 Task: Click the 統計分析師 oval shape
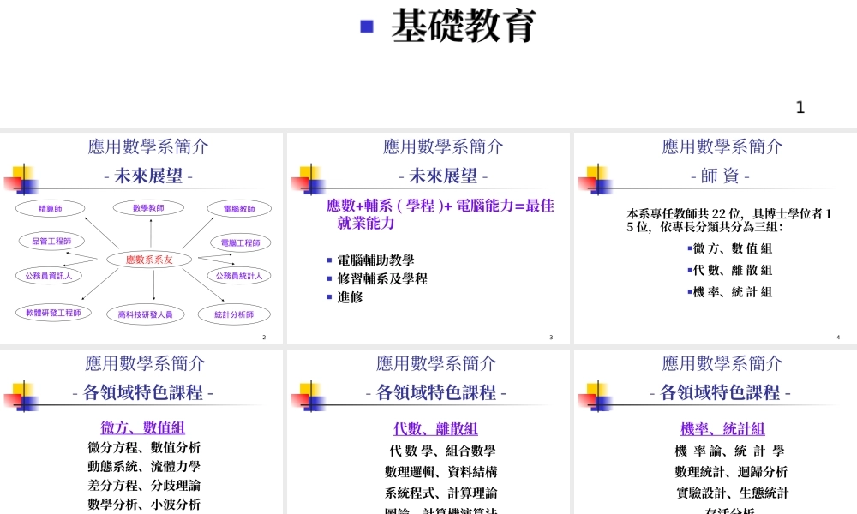pos(234,314)
